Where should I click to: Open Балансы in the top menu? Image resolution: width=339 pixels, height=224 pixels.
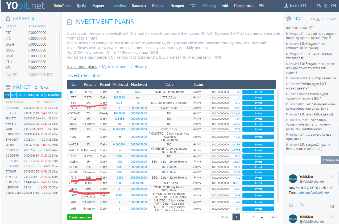pyautogui.click(x=139, y=6)
